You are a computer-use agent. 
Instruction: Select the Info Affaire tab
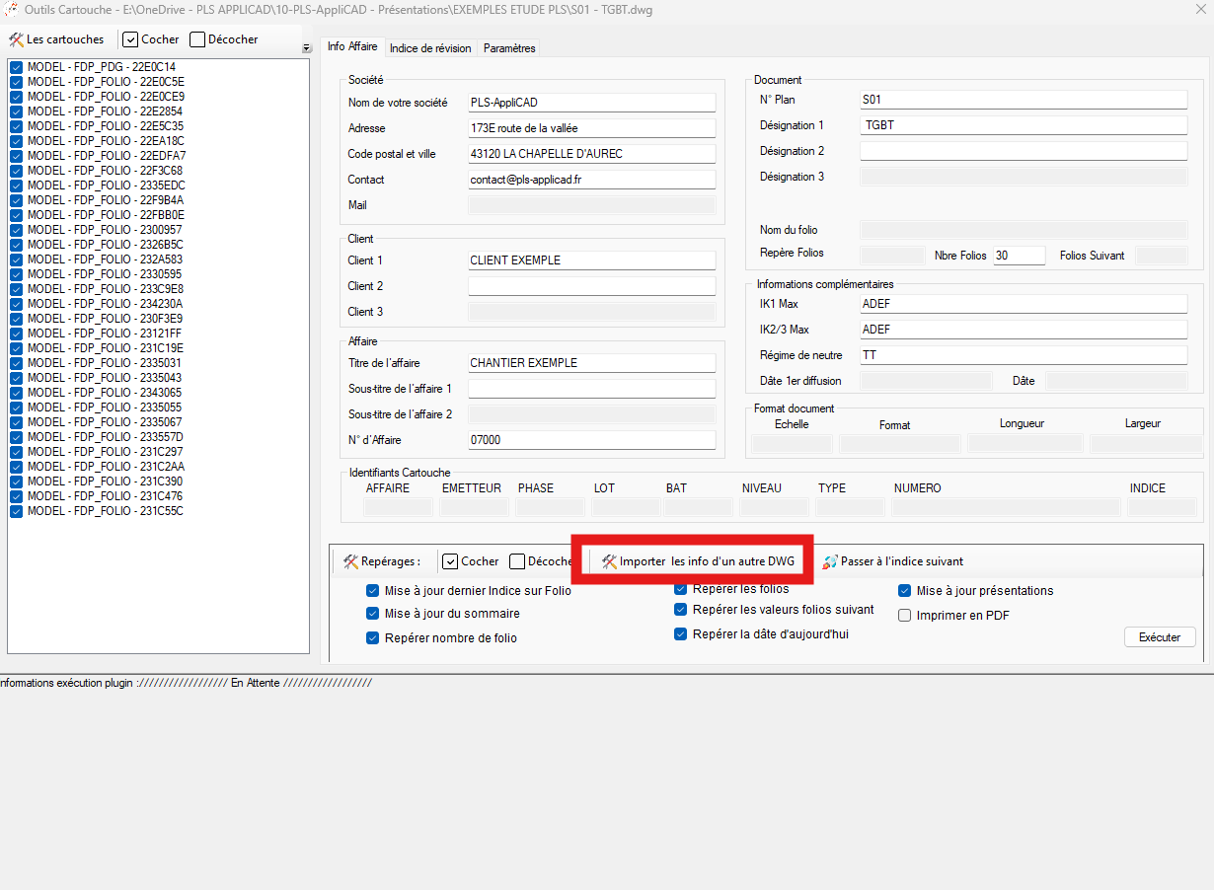pyautogui.click(x=352, y=45)
